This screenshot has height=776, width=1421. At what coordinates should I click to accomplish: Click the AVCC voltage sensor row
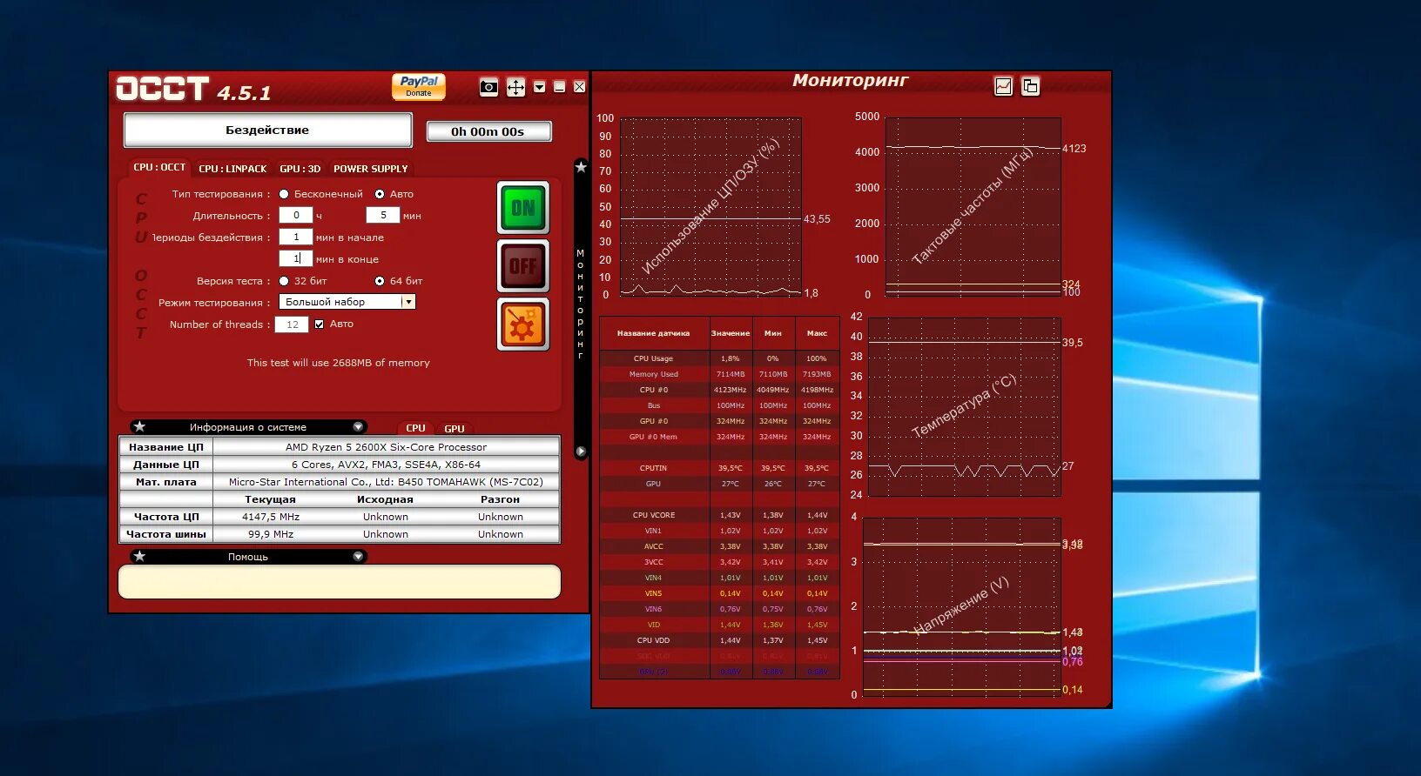click(x=719, y=546)
